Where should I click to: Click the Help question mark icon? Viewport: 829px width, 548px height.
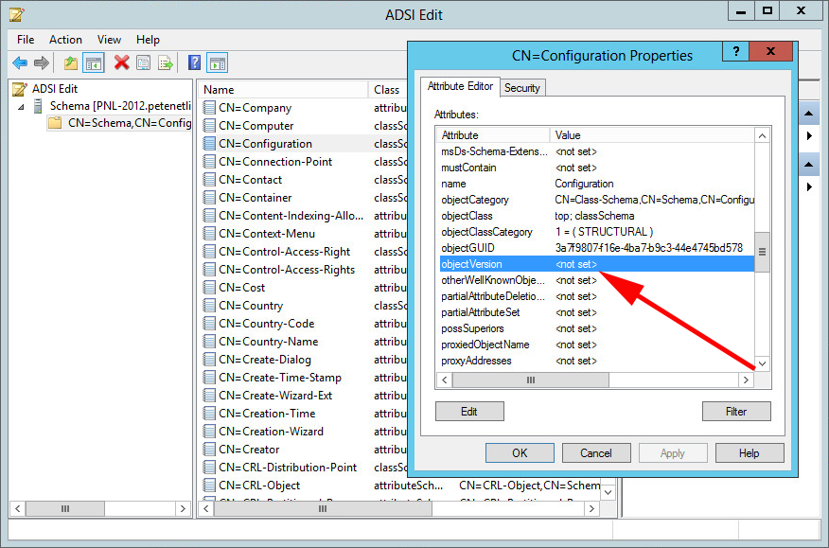(195, 62)
